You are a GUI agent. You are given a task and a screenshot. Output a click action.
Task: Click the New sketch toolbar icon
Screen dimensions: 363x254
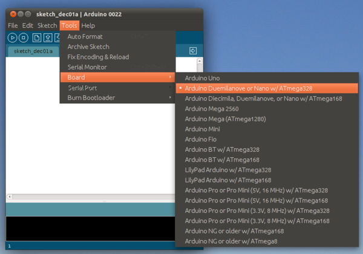click(36, 37)
